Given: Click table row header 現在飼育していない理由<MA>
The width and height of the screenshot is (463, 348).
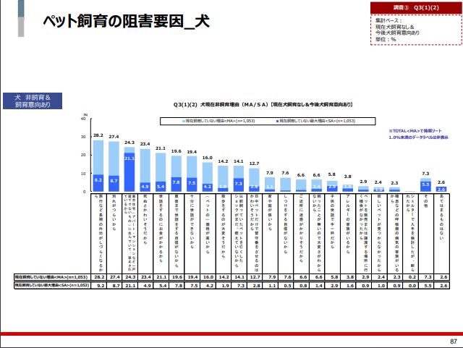Looking at the screenshot, I should click(51, 277).
